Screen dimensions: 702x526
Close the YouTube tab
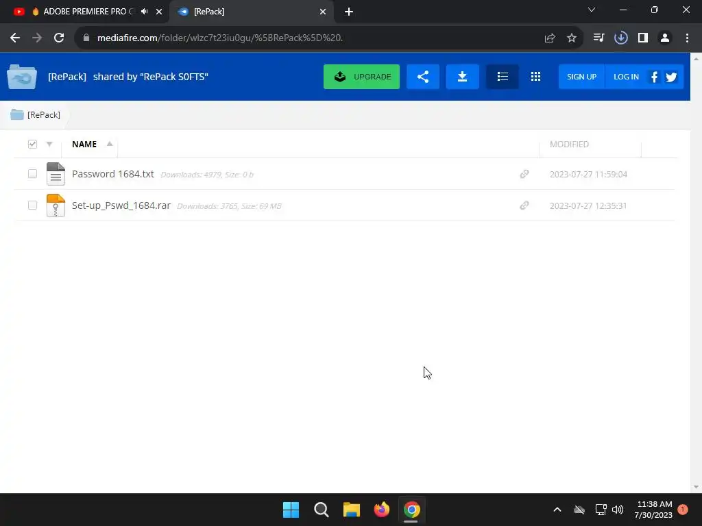pos(159,12)
